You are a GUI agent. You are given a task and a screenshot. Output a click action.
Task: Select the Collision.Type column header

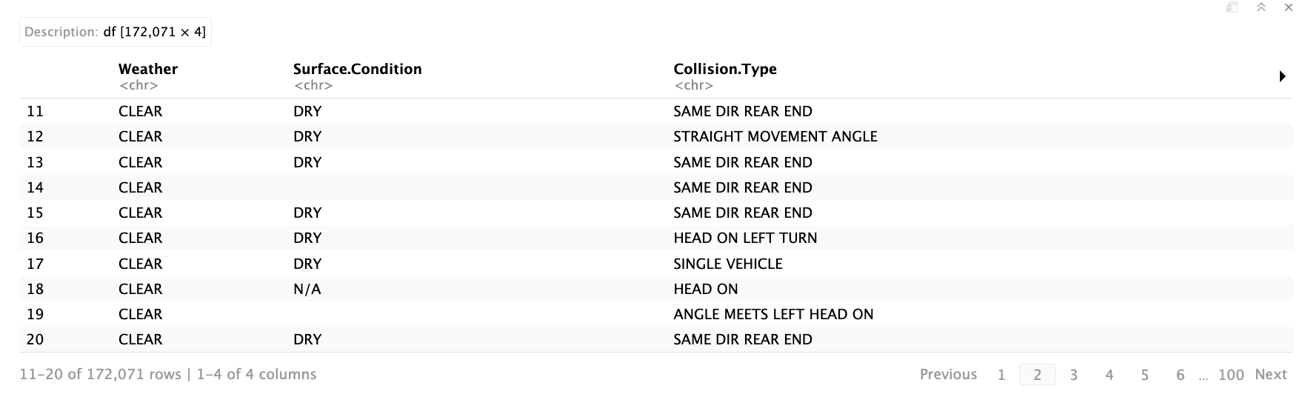(725, 69)
